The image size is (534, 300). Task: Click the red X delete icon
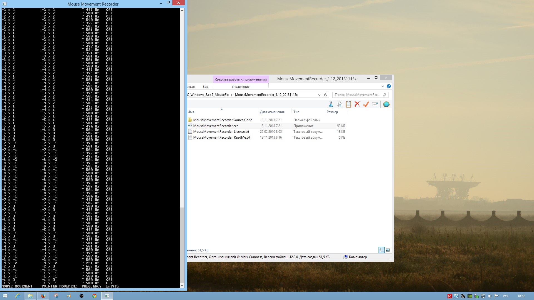[x=357, y=104]
